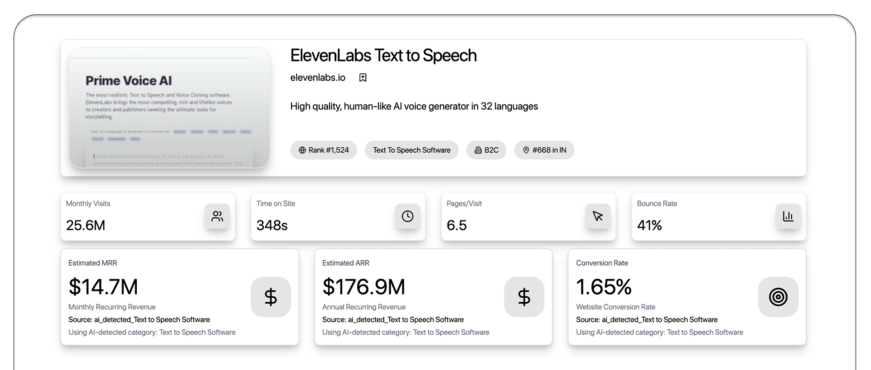871x370 pixels.
Task: Click the users icon in Monthly Visits
Action: tap(217, 216)
